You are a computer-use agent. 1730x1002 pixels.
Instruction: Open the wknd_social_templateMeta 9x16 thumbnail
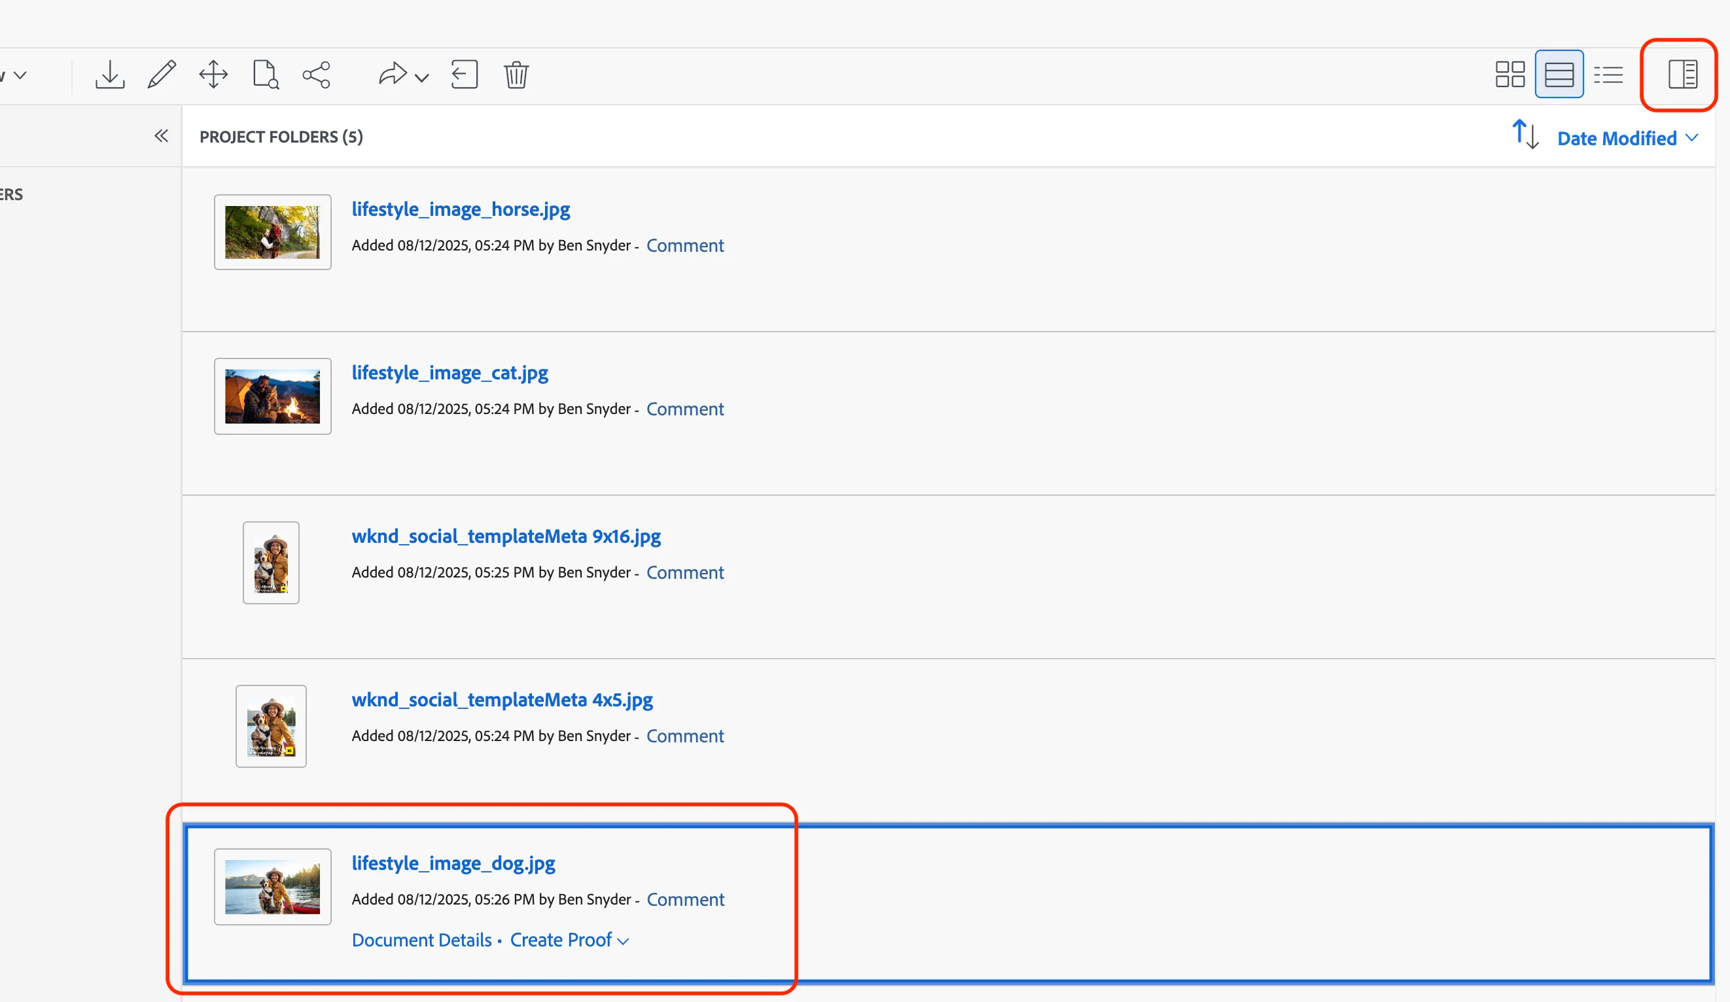[x=271, y=562]
